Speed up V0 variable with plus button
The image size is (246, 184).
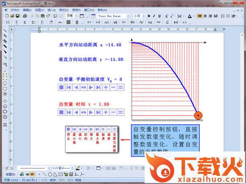click(106, 87)
